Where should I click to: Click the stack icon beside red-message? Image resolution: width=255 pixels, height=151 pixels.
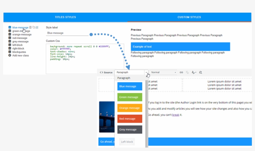[10, 38]
